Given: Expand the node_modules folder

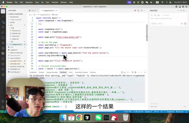Looking at the screenshot, I should [x=16, y=19].
